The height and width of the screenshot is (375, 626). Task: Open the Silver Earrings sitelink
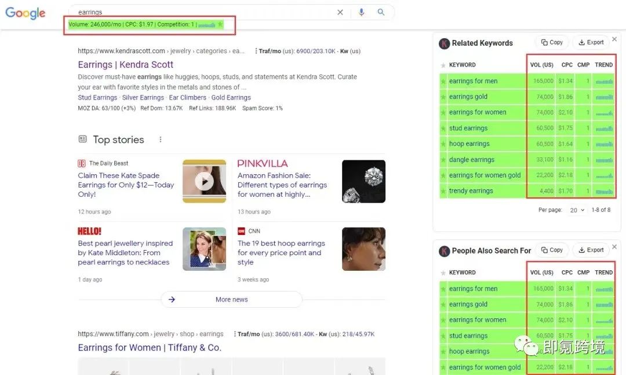coord(143,98)
